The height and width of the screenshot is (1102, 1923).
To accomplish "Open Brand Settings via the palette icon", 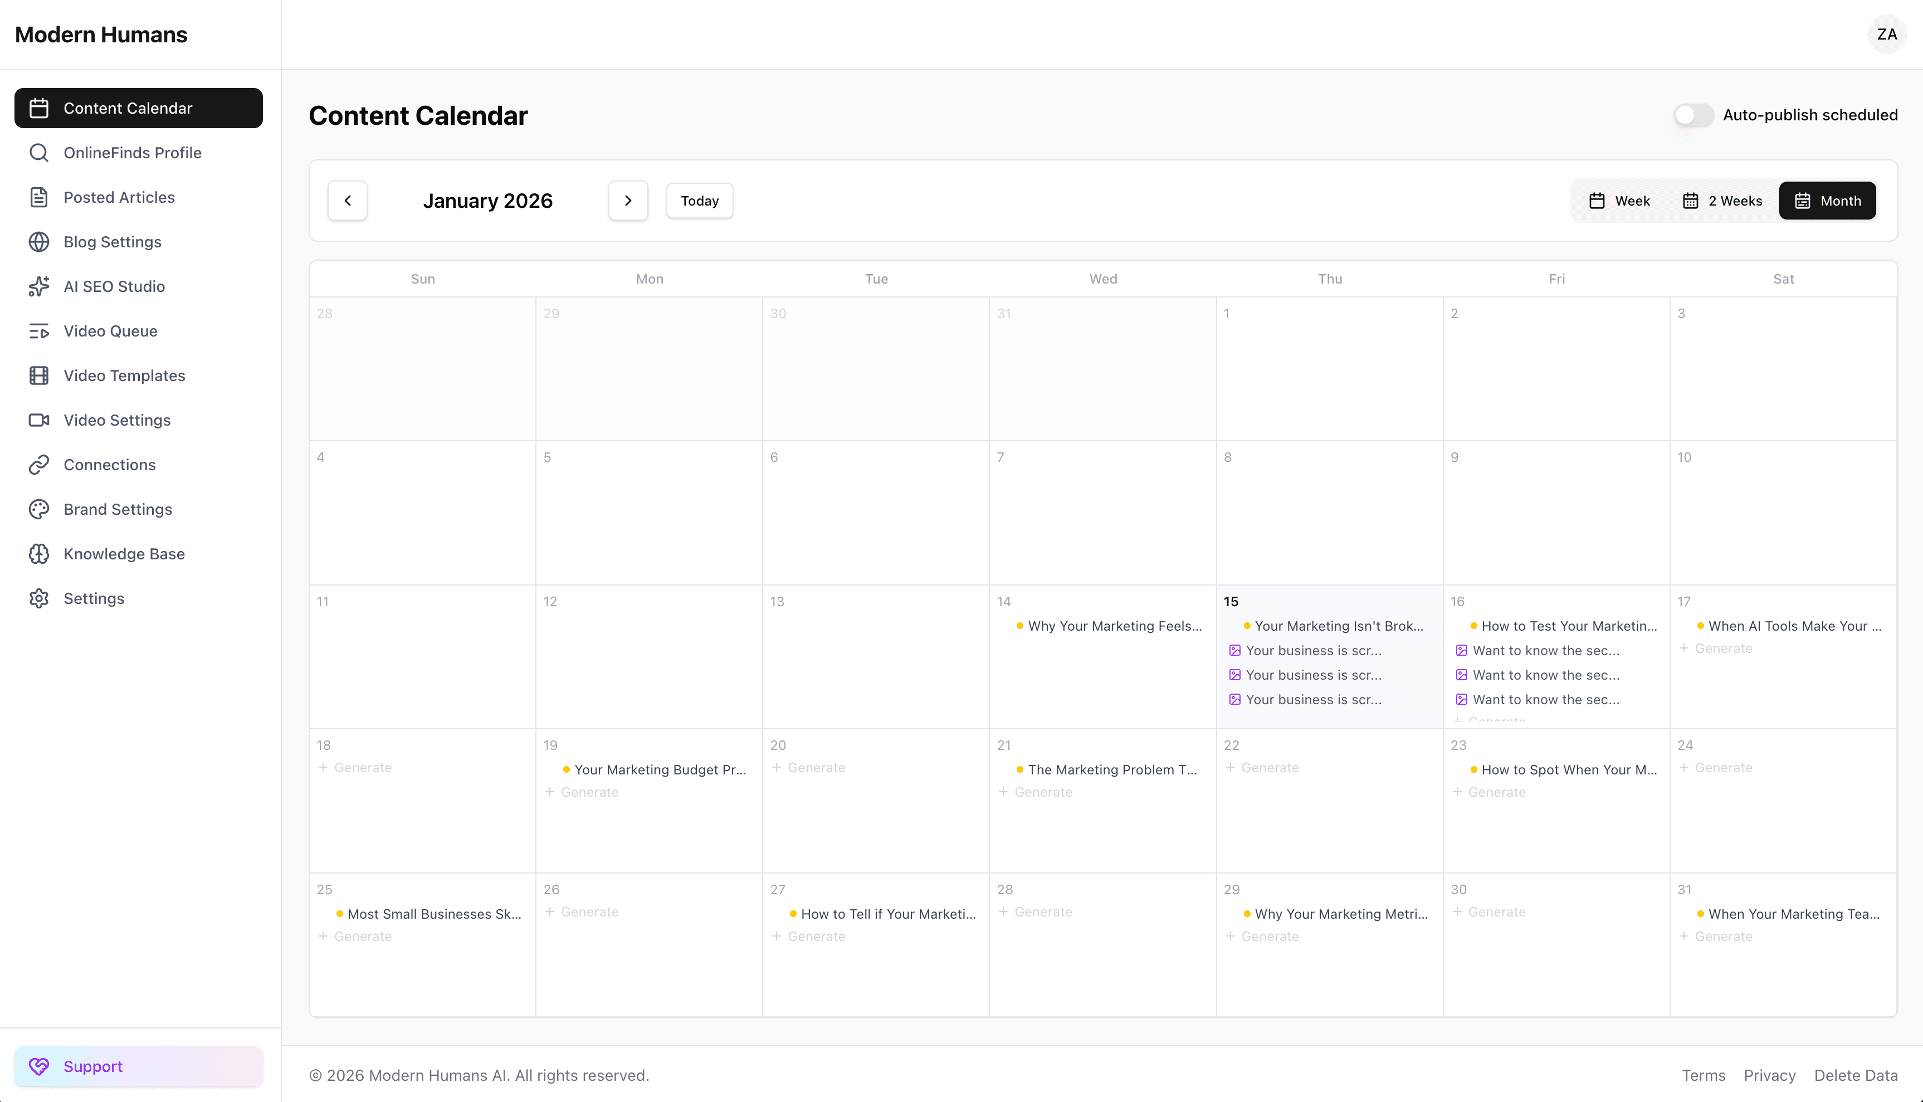I will click(x=40, y=509).
